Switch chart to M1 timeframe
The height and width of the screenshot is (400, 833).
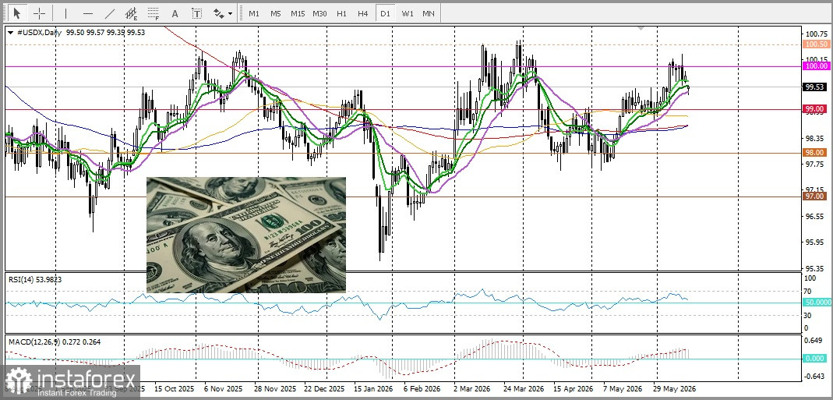click(x=254, y=13)
